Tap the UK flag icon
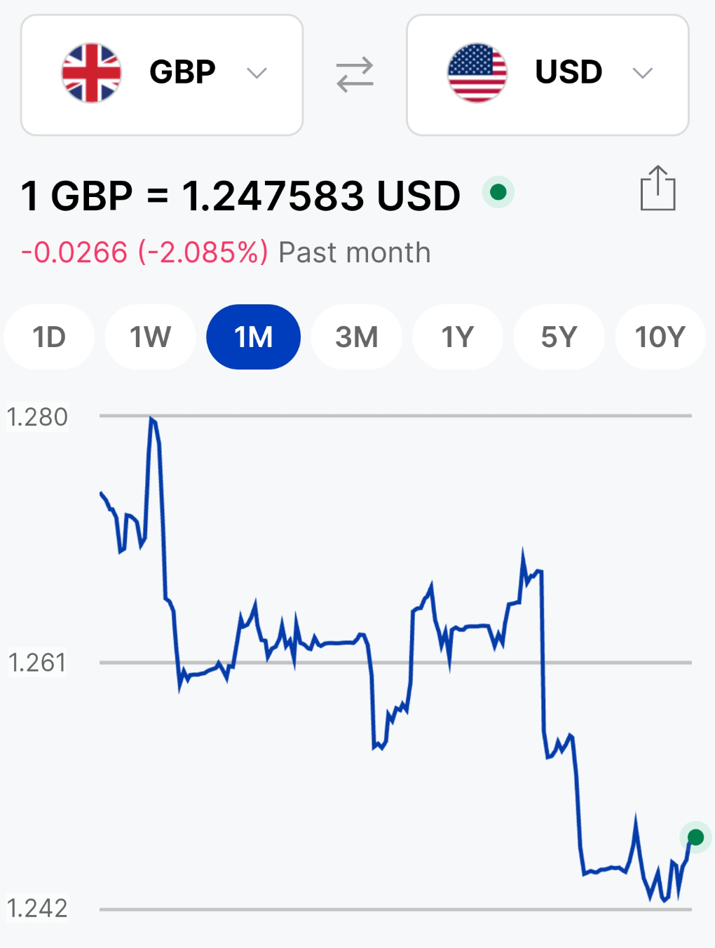The height and width of the screenshot is (948, 715). click(x=91, y=73)
